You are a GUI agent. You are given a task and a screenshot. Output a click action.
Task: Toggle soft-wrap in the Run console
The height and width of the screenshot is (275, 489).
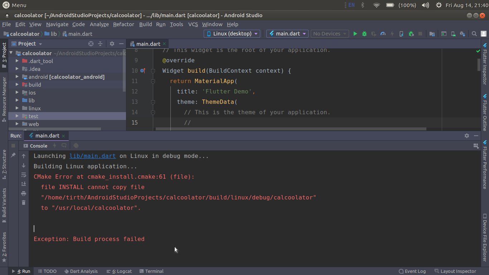tap(24, 175)
